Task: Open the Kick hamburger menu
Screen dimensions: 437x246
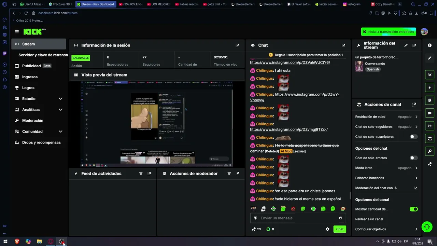Action: pyautogui.click(x=17, y=32)
